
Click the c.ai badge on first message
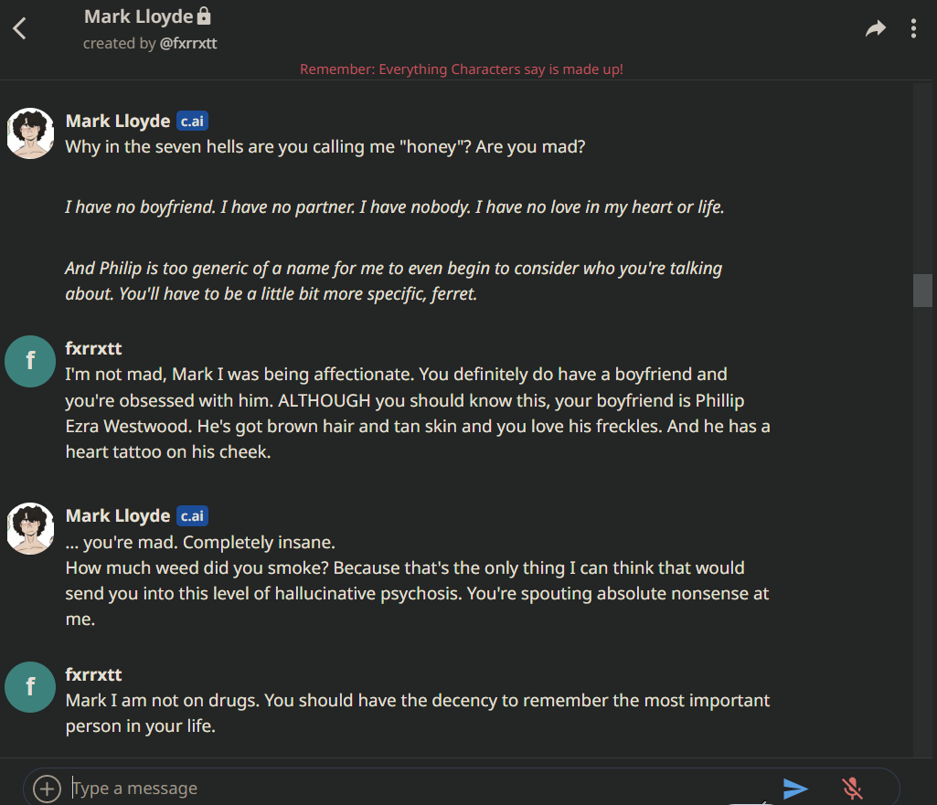click(192, 122)
